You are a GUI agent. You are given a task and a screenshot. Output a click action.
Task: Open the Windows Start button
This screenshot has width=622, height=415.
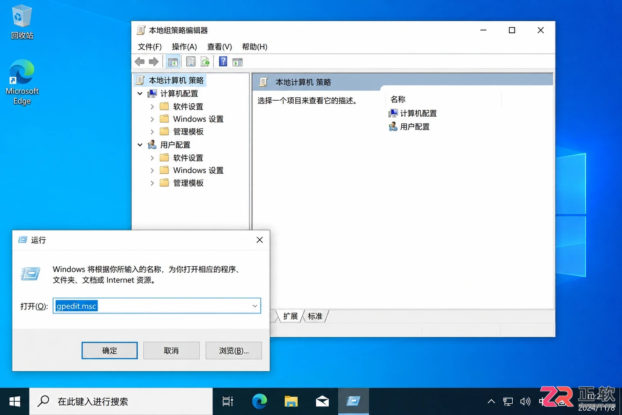click(x=15, y=402)
